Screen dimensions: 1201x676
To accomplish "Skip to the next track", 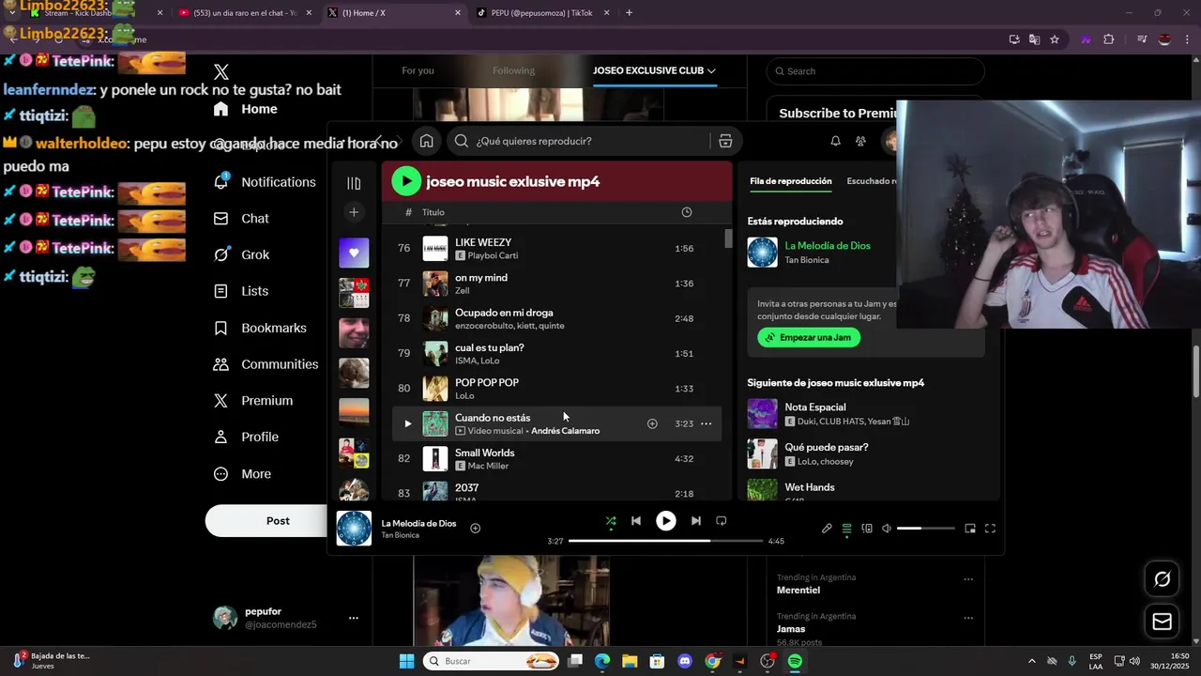I will point(695,521).
